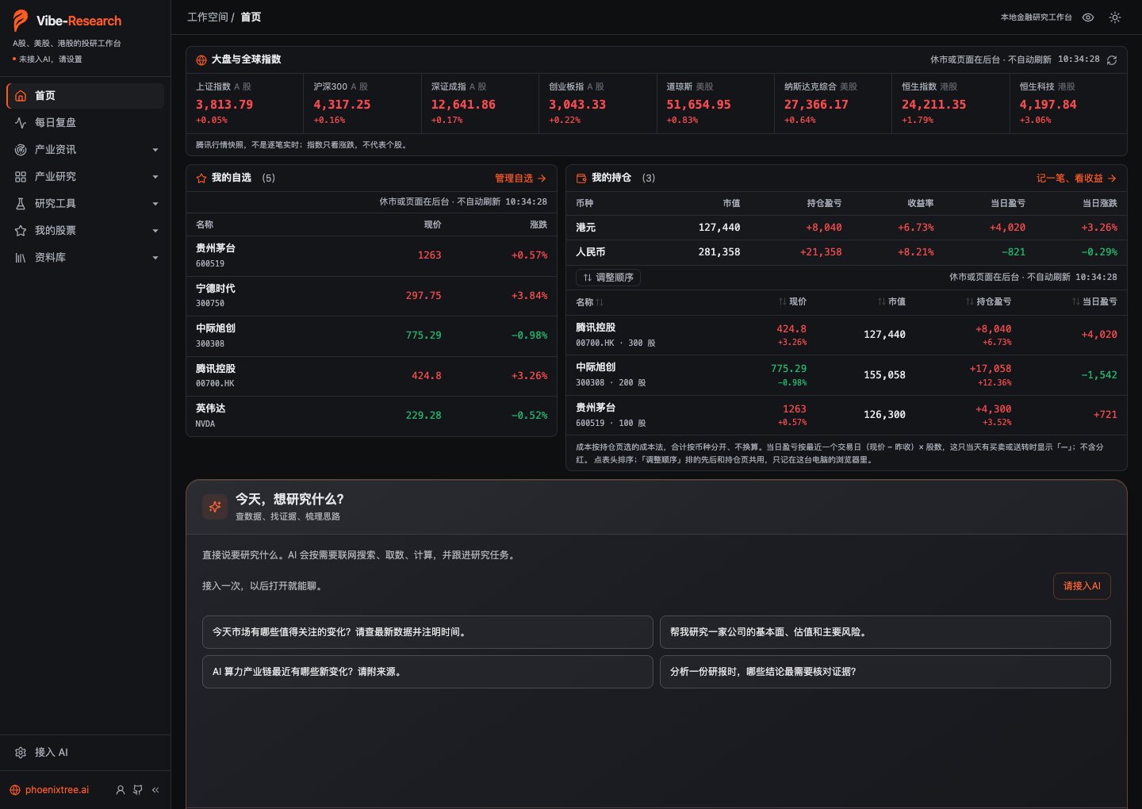Click the pulse icon beside 每日复盘
Viewport: 1142px width, 809px height.
pyautogui.click(x=21, y=123)
